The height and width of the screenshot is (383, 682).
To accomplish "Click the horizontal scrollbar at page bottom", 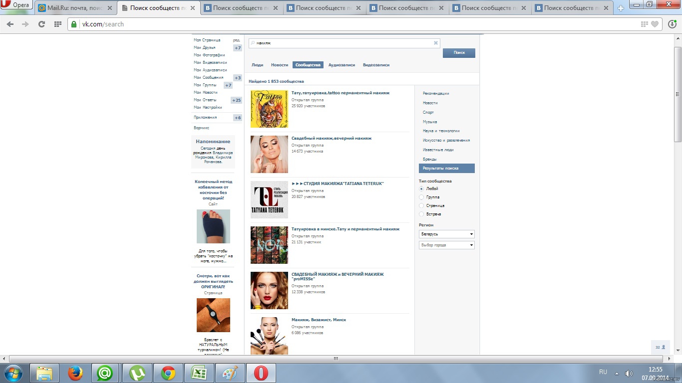I will (x=336, y=358).
